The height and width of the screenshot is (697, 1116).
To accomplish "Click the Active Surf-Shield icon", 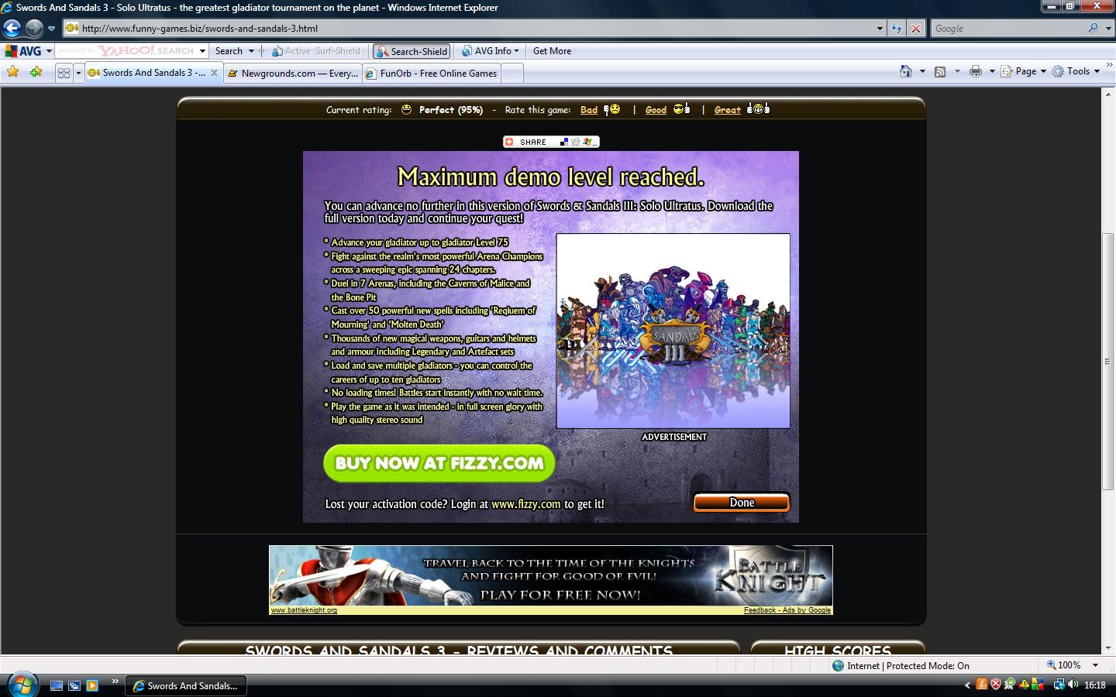I will [x=316, y=51].
